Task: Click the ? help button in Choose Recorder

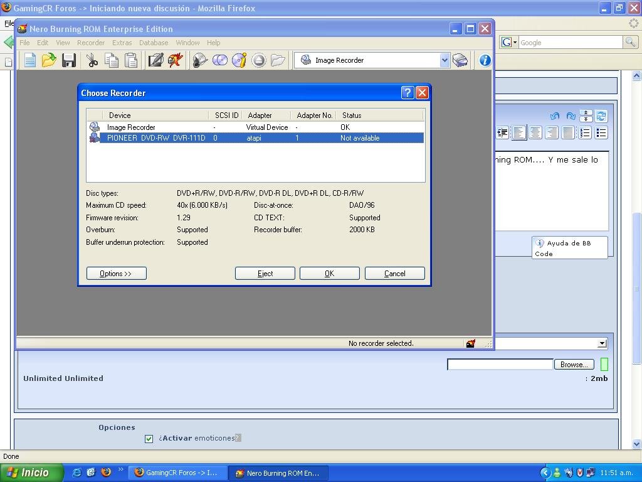Action: click(408, 93)
